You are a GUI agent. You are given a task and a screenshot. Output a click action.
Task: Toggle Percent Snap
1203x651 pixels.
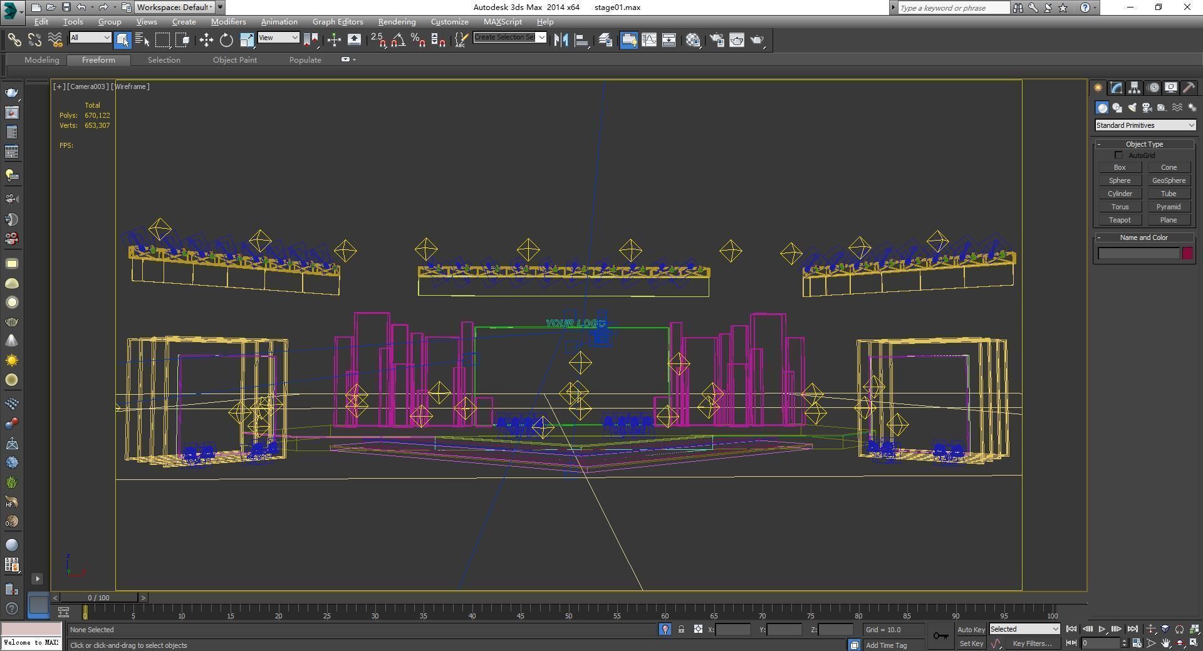[418, 40]
